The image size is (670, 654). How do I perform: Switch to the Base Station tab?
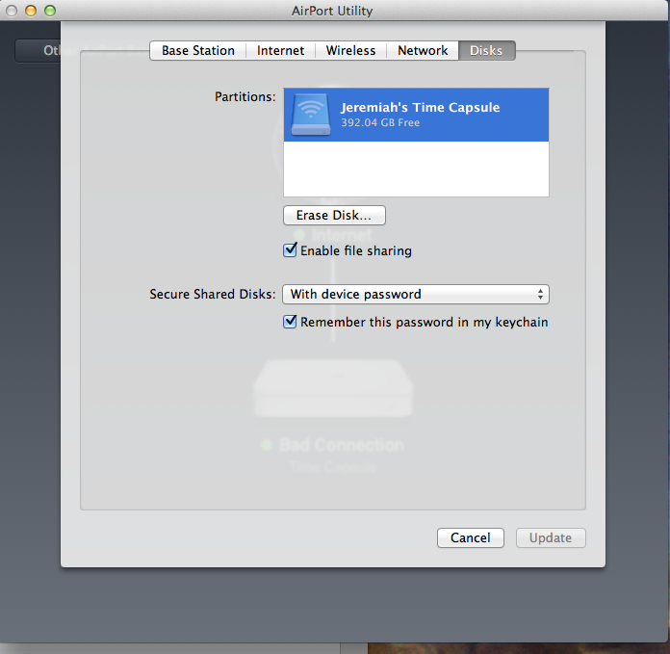[198, 50]
